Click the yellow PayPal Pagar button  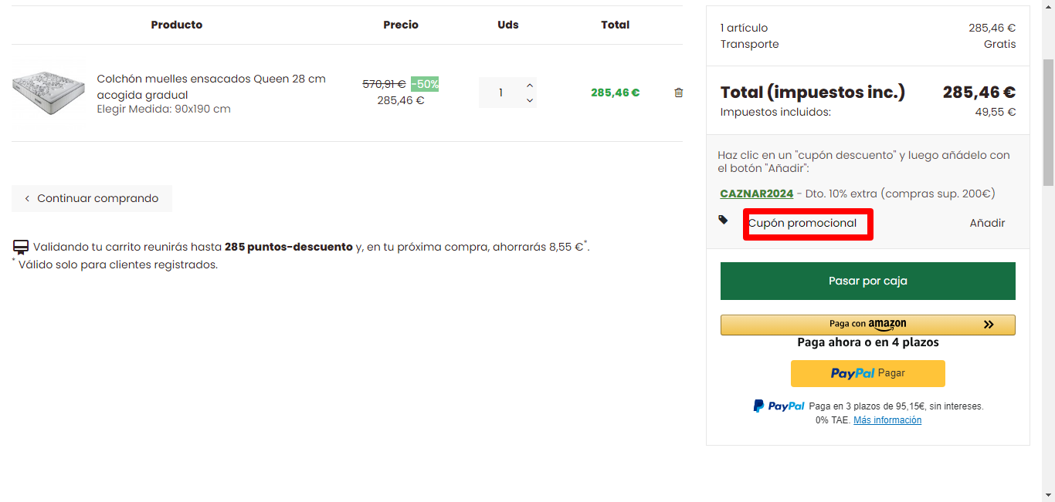click(868, 373)
